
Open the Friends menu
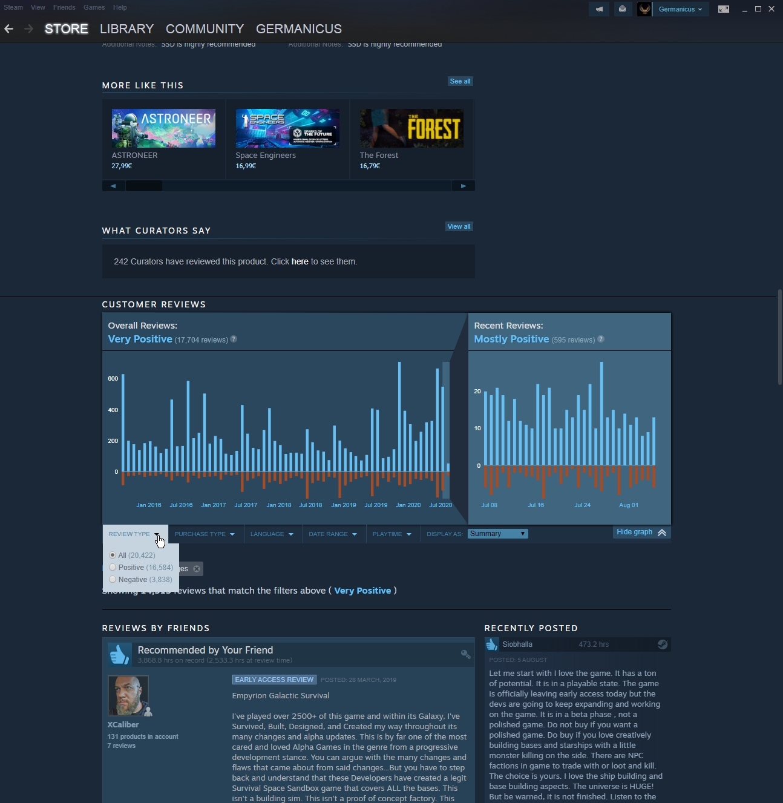coord(64,7)
